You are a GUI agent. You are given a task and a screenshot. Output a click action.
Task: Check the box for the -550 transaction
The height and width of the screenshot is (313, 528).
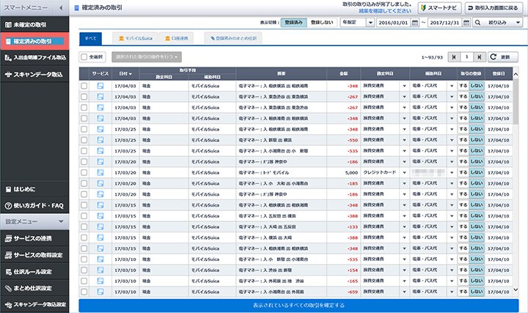point(84,140)
